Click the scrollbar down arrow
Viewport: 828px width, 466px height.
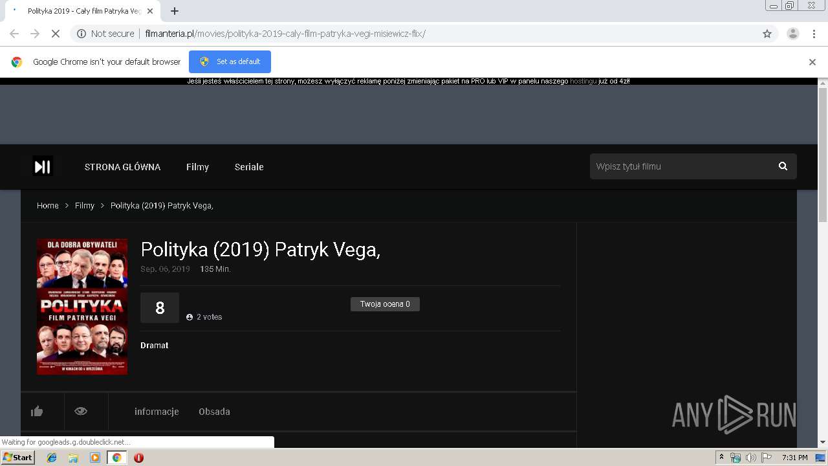click(823, 442)
